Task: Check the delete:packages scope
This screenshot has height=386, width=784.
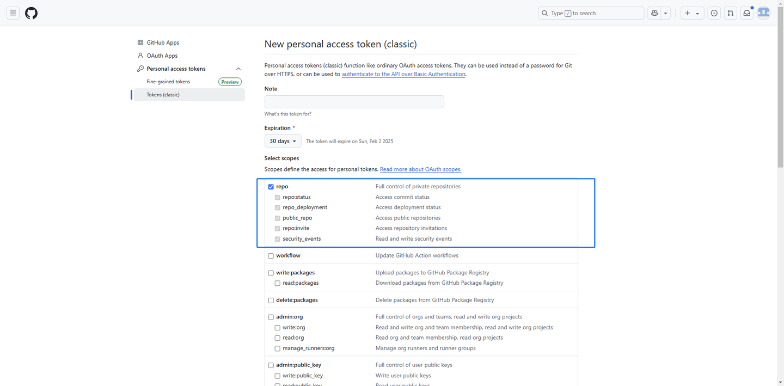Action: pos(271,301)
